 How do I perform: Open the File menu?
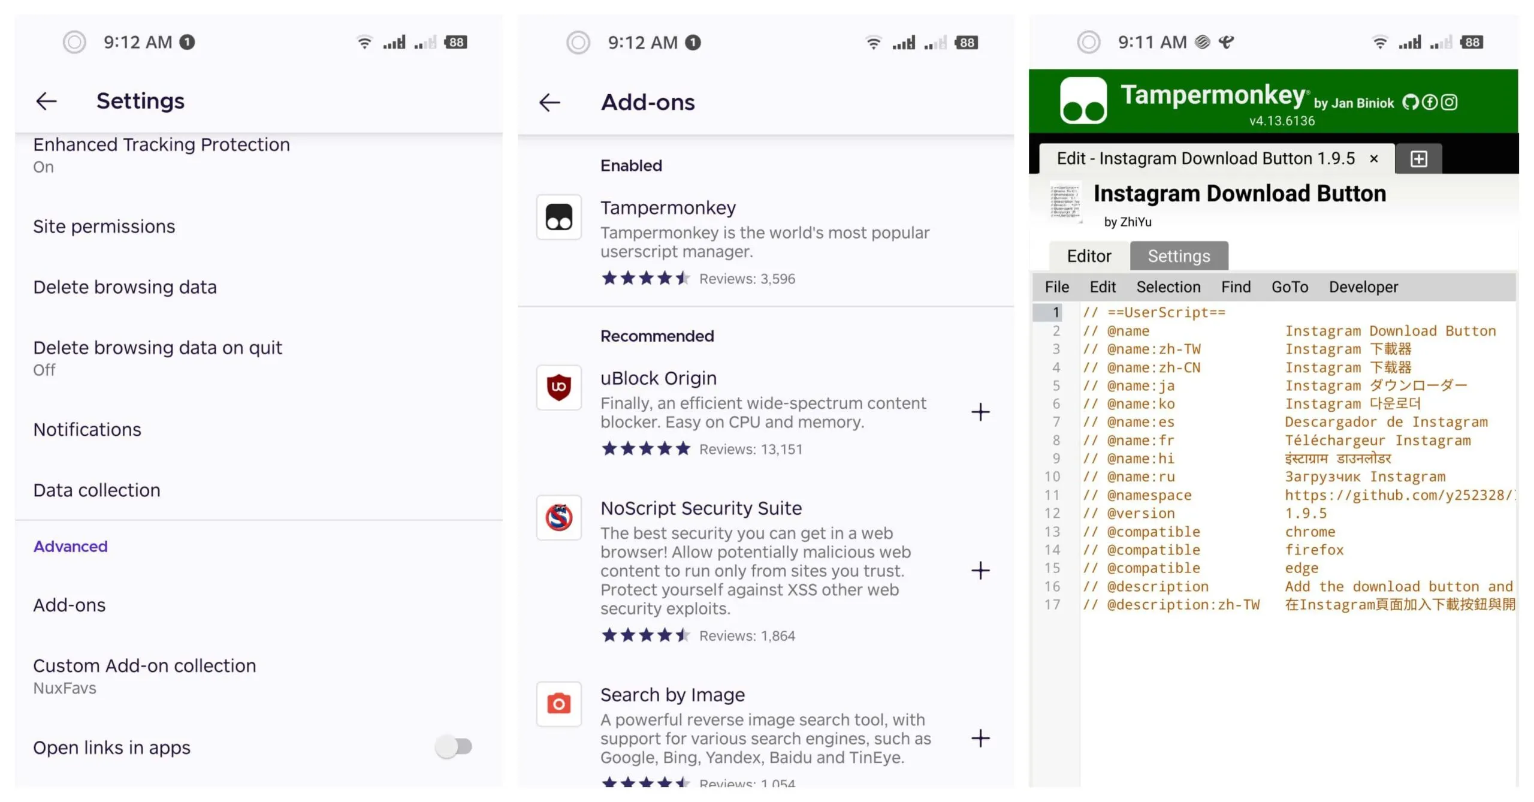1056,287
